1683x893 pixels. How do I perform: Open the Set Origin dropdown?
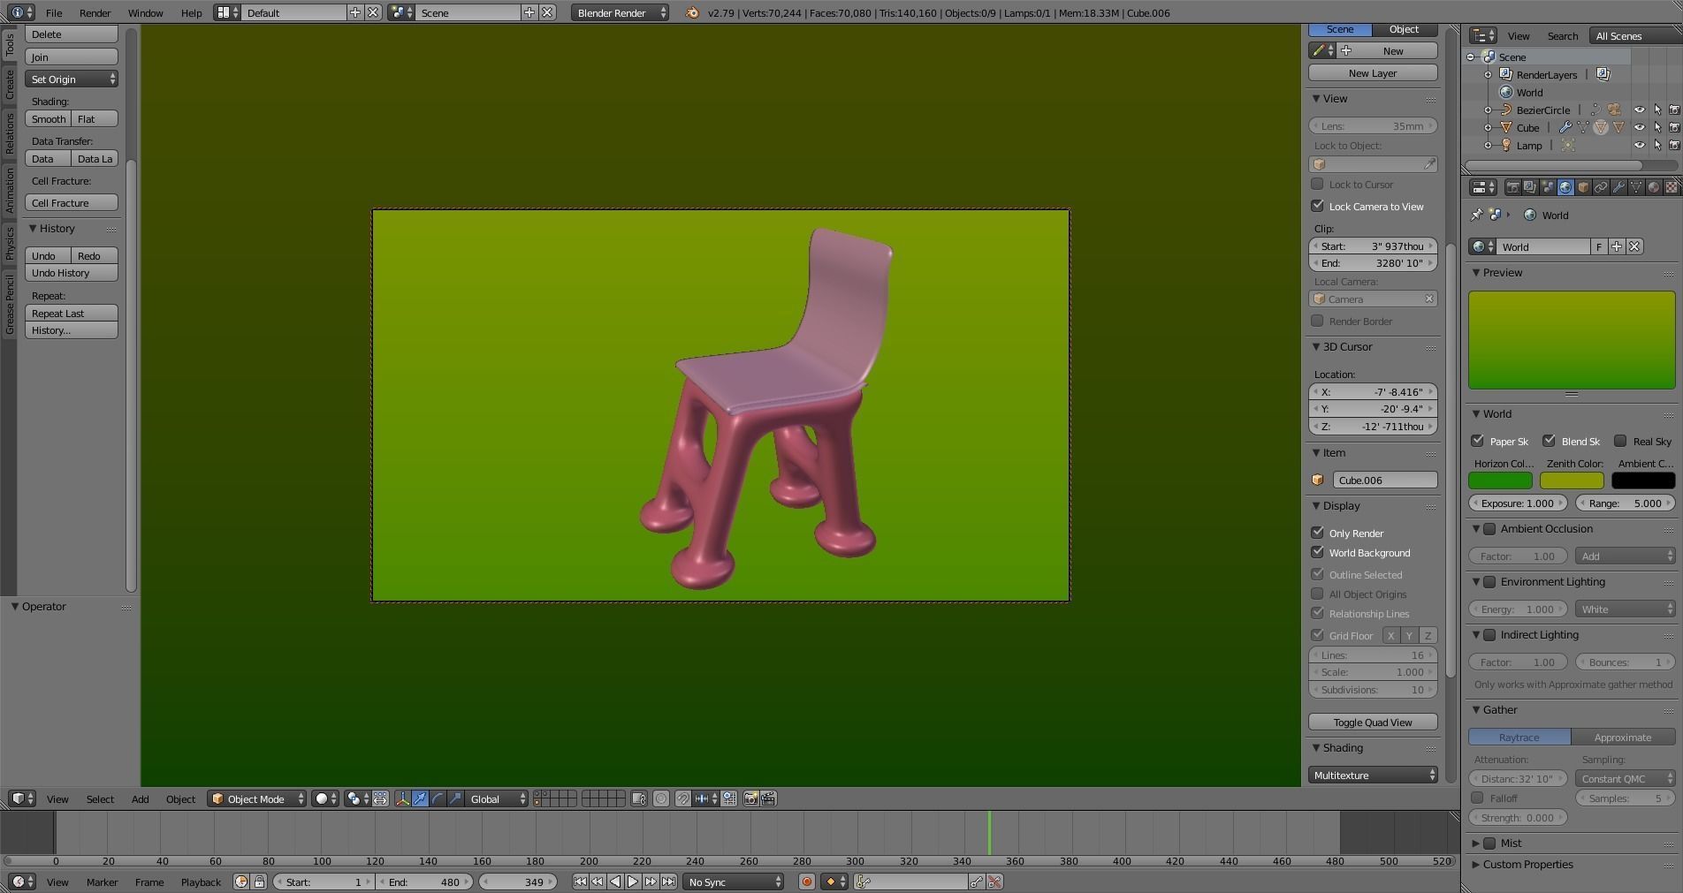pyautogui.click(x=72, y=79)
